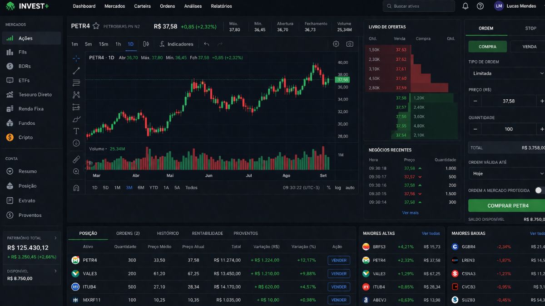The width and height of the screenshot is (545, 306).
Task: Click the COMPRAR PETR4 button
Action: 506,205
